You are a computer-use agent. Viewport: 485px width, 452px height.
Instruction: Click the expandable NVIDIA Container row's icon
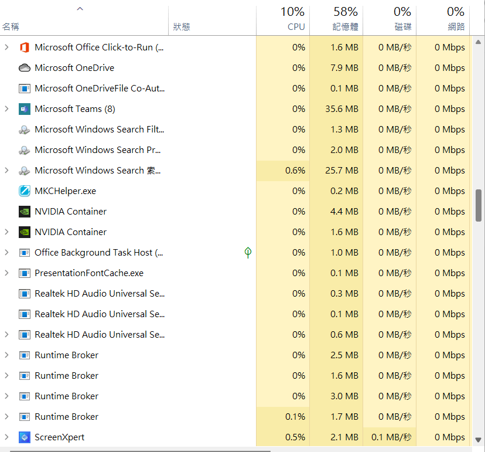point(25,232)
